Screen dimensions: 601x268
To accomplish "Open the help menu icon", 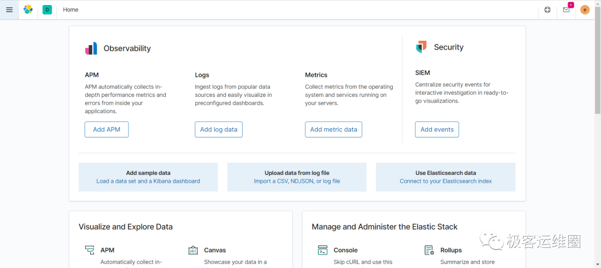I will coord(548,9).
